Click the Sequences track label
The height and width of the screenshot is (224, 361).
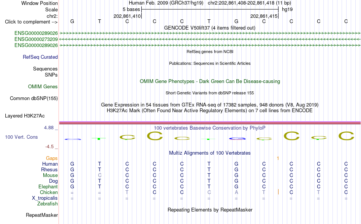(x=45, y=69)
